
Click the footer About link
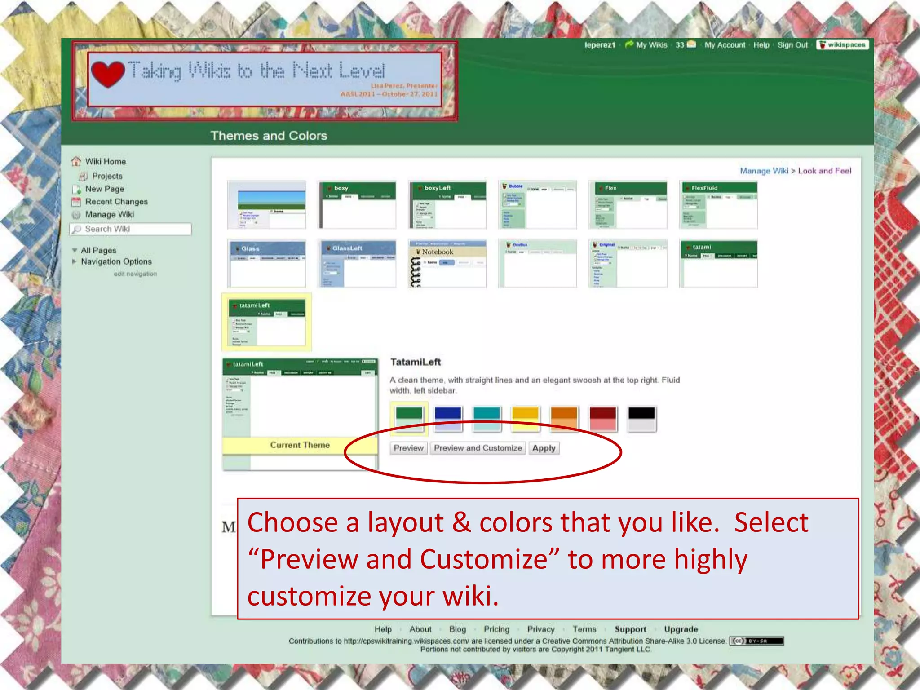click(420, 629)
